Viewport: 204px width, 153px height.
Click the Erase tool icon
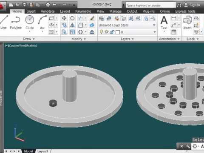click(x=92, y=18)
